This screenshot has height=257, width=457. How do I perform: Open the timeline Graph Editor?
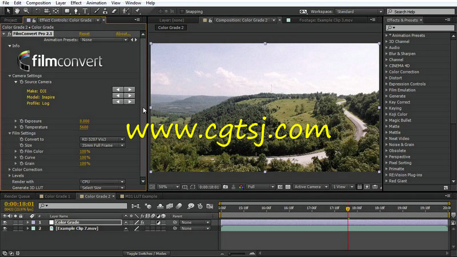coord(210,206)
